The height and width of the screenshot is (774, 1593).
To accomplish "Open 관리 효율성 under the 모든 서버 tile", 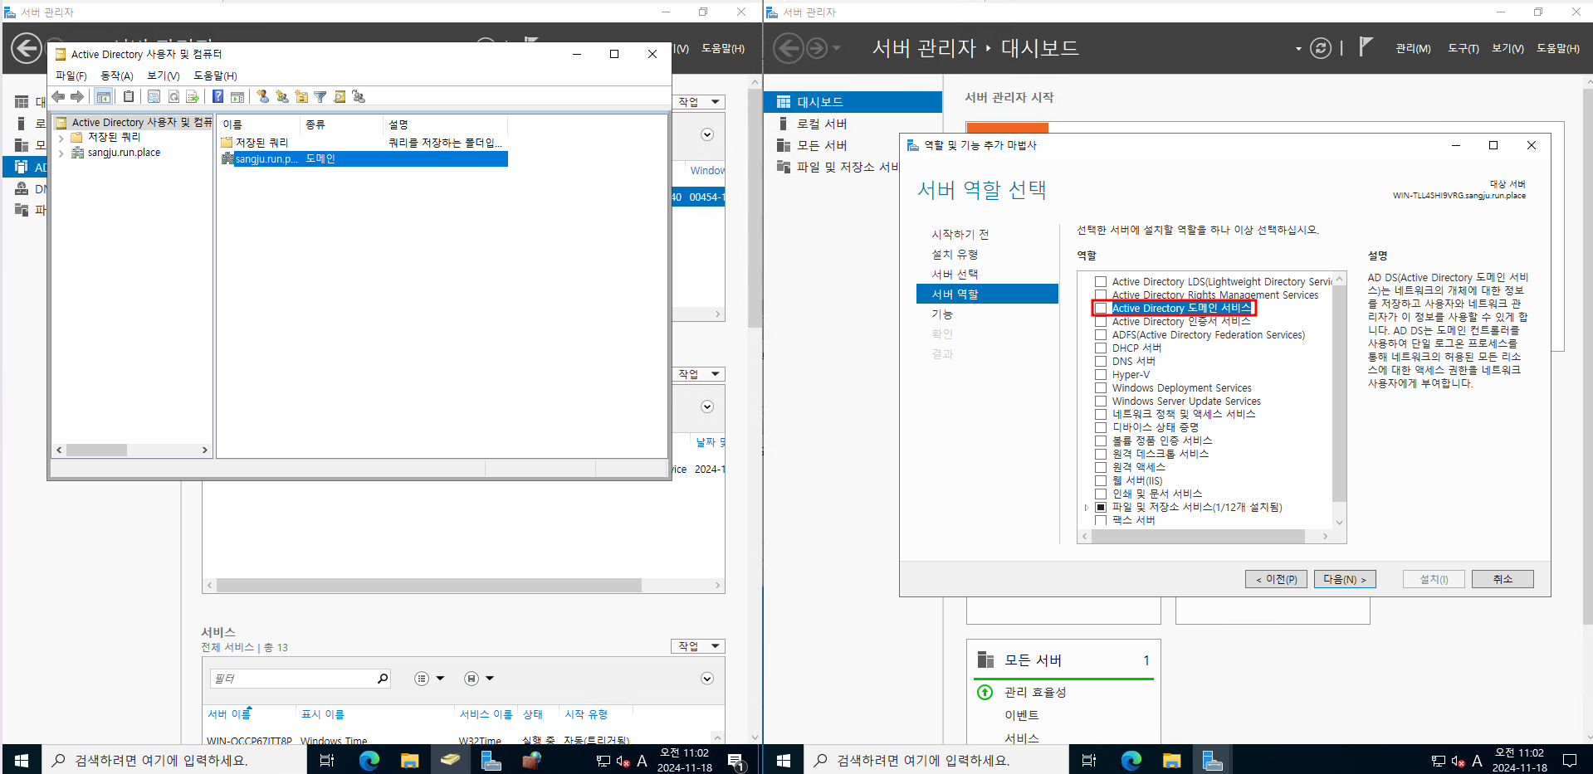I will click(1035, 692).
